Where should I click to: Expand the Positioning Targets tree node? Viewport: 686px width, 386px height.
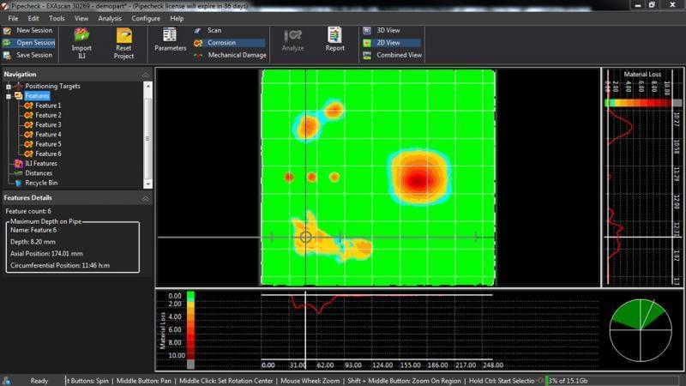tap(9, 87)
